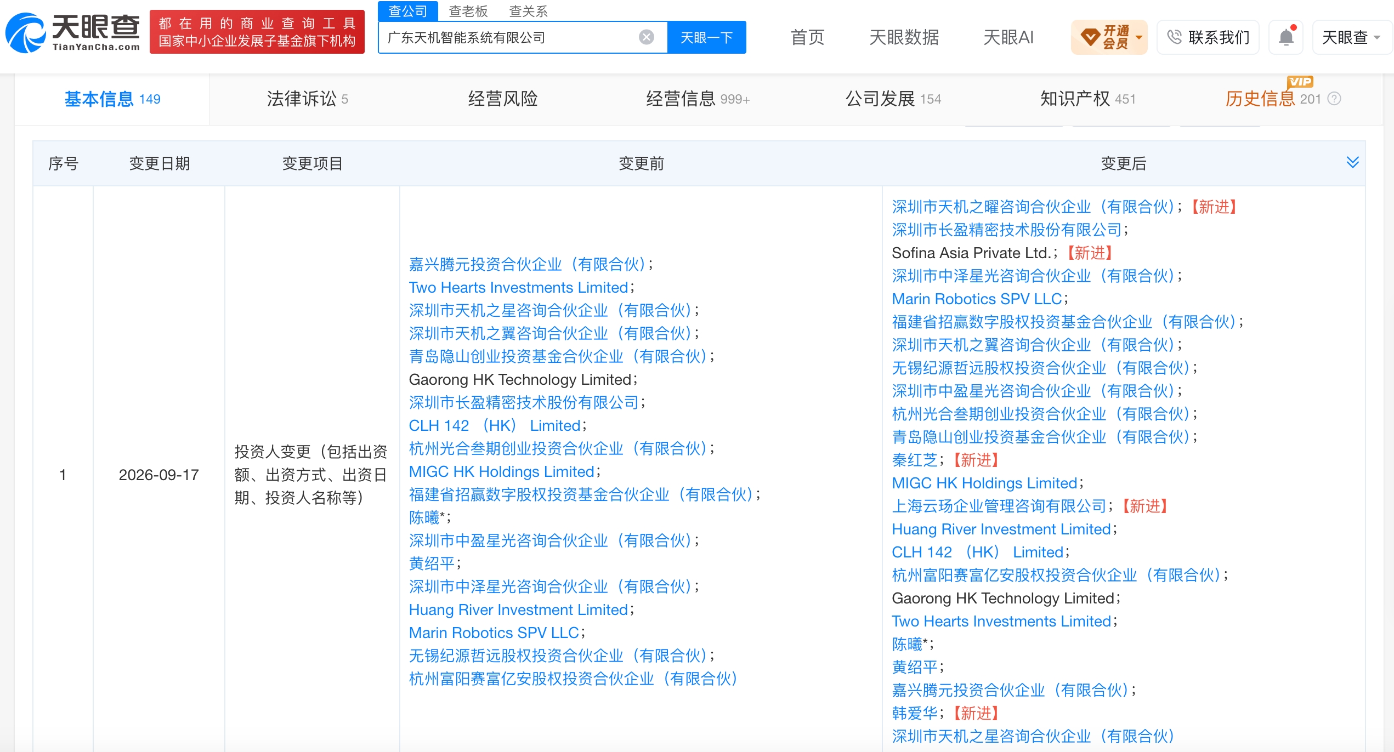Open the 天眼查 account dropdown
The image size is (1394, 752).
(x=1352, y=37)
